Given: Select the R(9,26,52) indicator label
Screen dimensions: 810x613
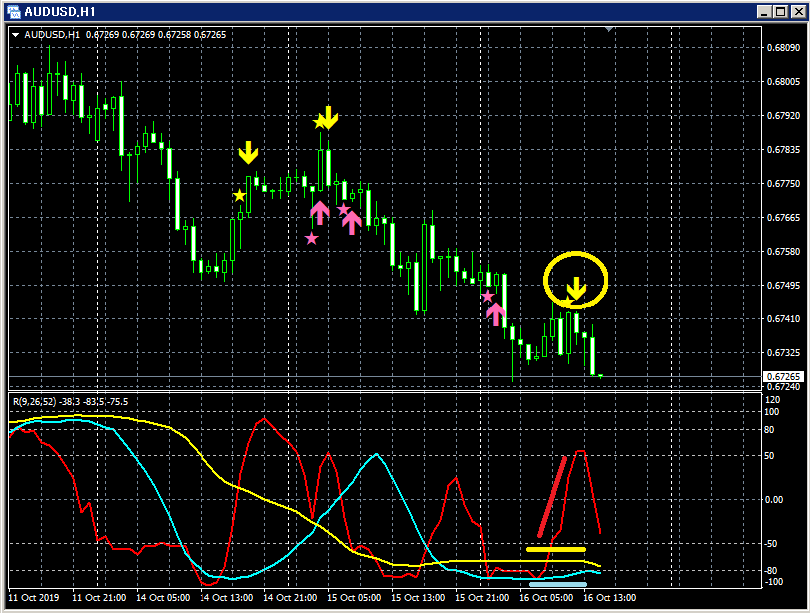Looking at the screenshot, I should (x=34, y=402).
